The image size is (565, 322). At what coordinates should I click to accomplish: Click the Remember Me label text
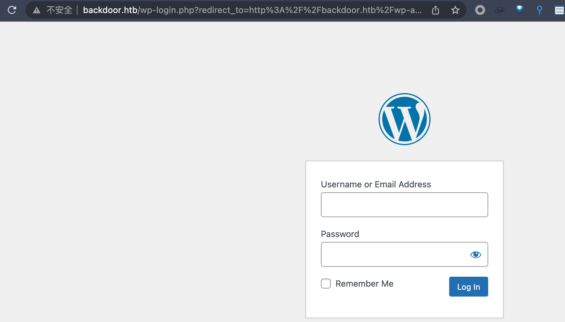(x=364, y=284)
